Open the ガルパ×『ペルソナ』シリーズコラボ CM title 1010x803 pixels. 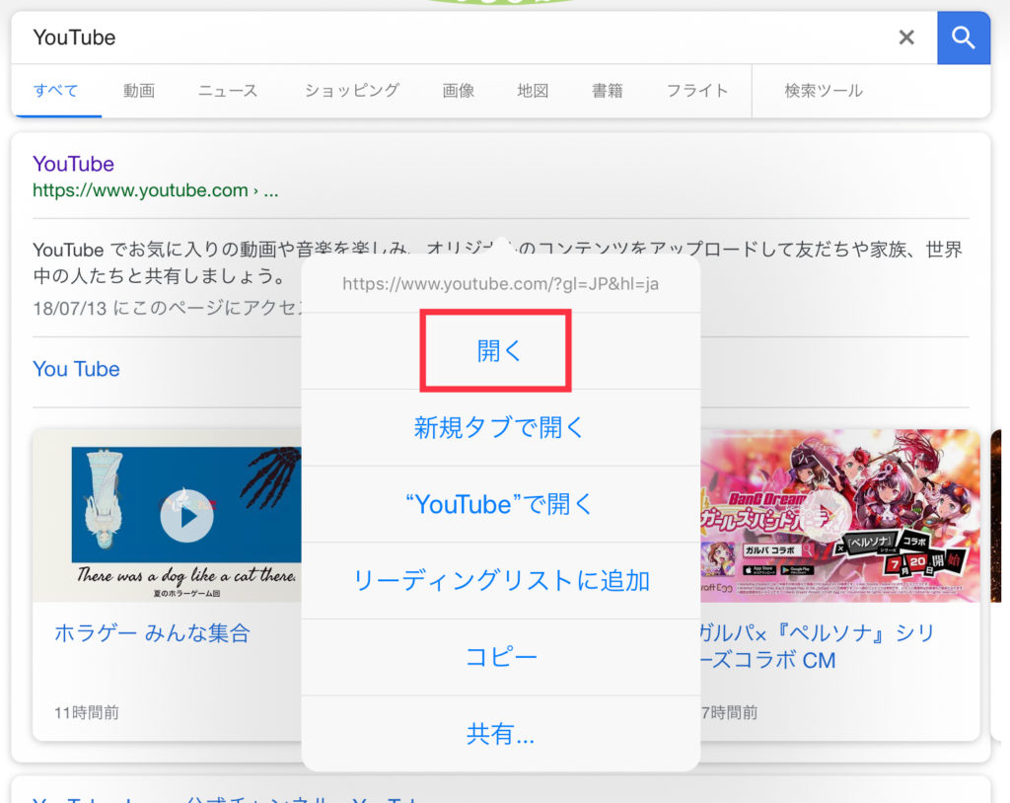pyautogui.click(x=817, y=646)
